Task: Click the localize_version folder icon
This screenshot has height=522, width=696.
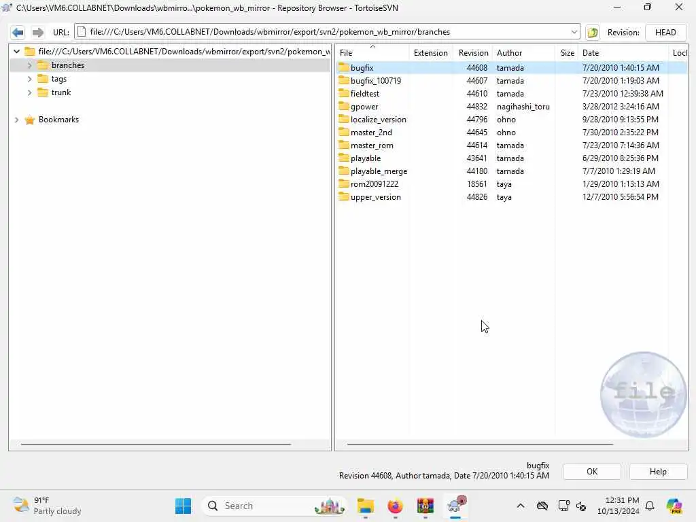Action: [343, 119]
